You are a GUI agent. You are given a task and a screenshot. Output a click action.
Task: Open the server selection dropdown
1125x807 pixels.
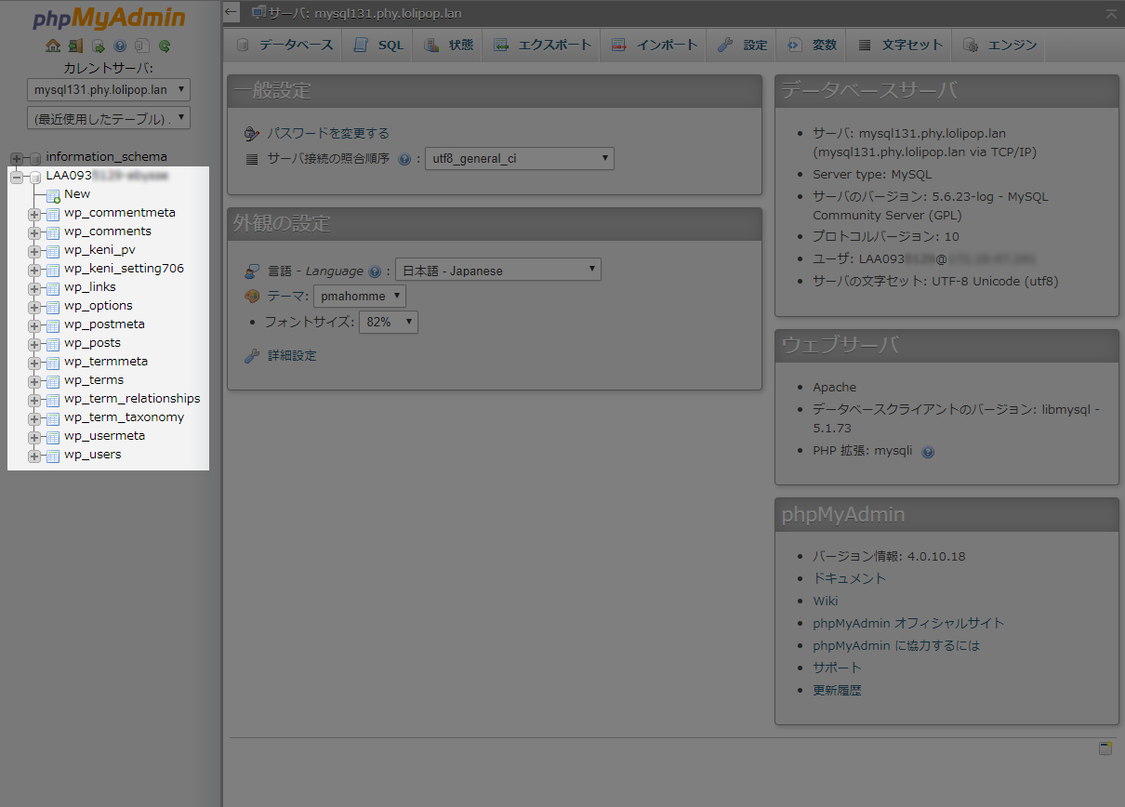click(108, 89)
